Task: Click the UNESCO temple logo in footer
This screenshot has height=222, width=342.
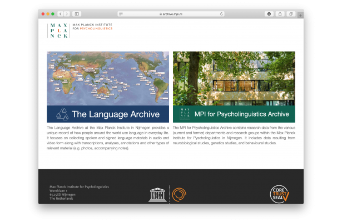Action: 157,195
